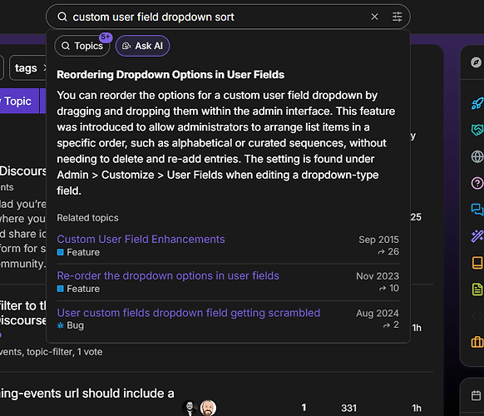Open the pink question mark help icon
Viewport: 484px width, 416px height.
click(477, 183)
